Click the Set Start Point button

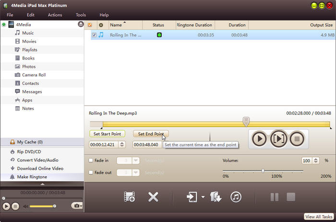point(107,134)
